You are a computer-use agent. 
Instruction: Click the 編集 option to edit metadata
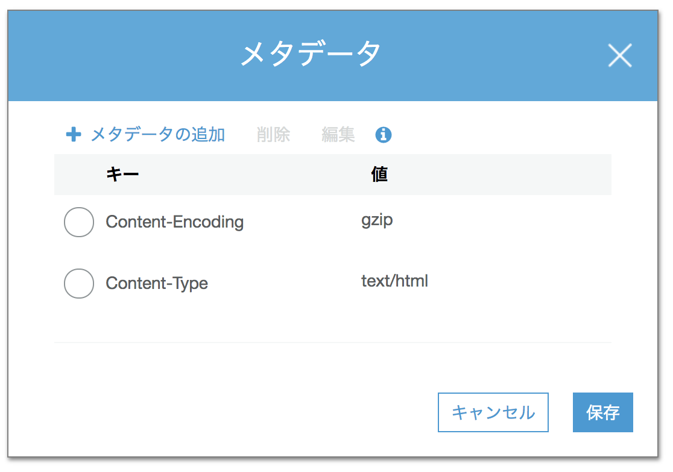click(337, 134)
